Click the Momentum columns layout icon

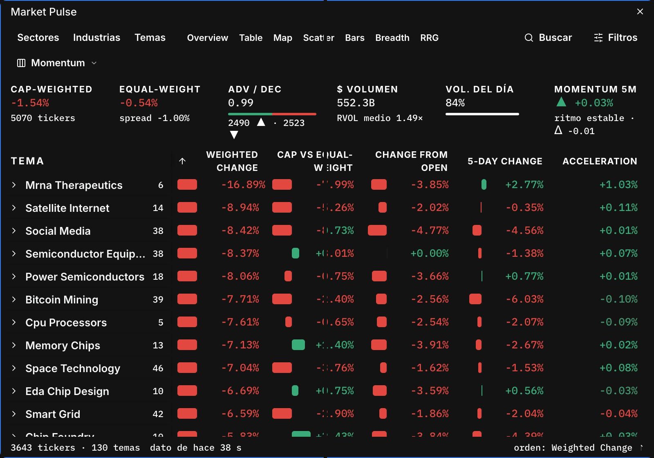(21, 63)
